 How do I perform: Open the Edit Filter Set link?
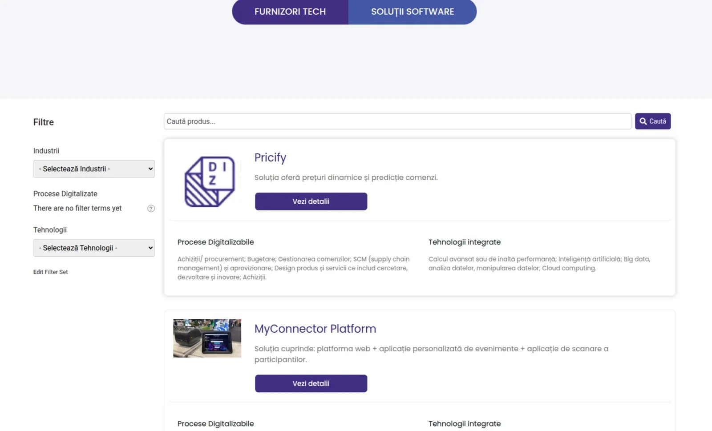tap(51, 272)
